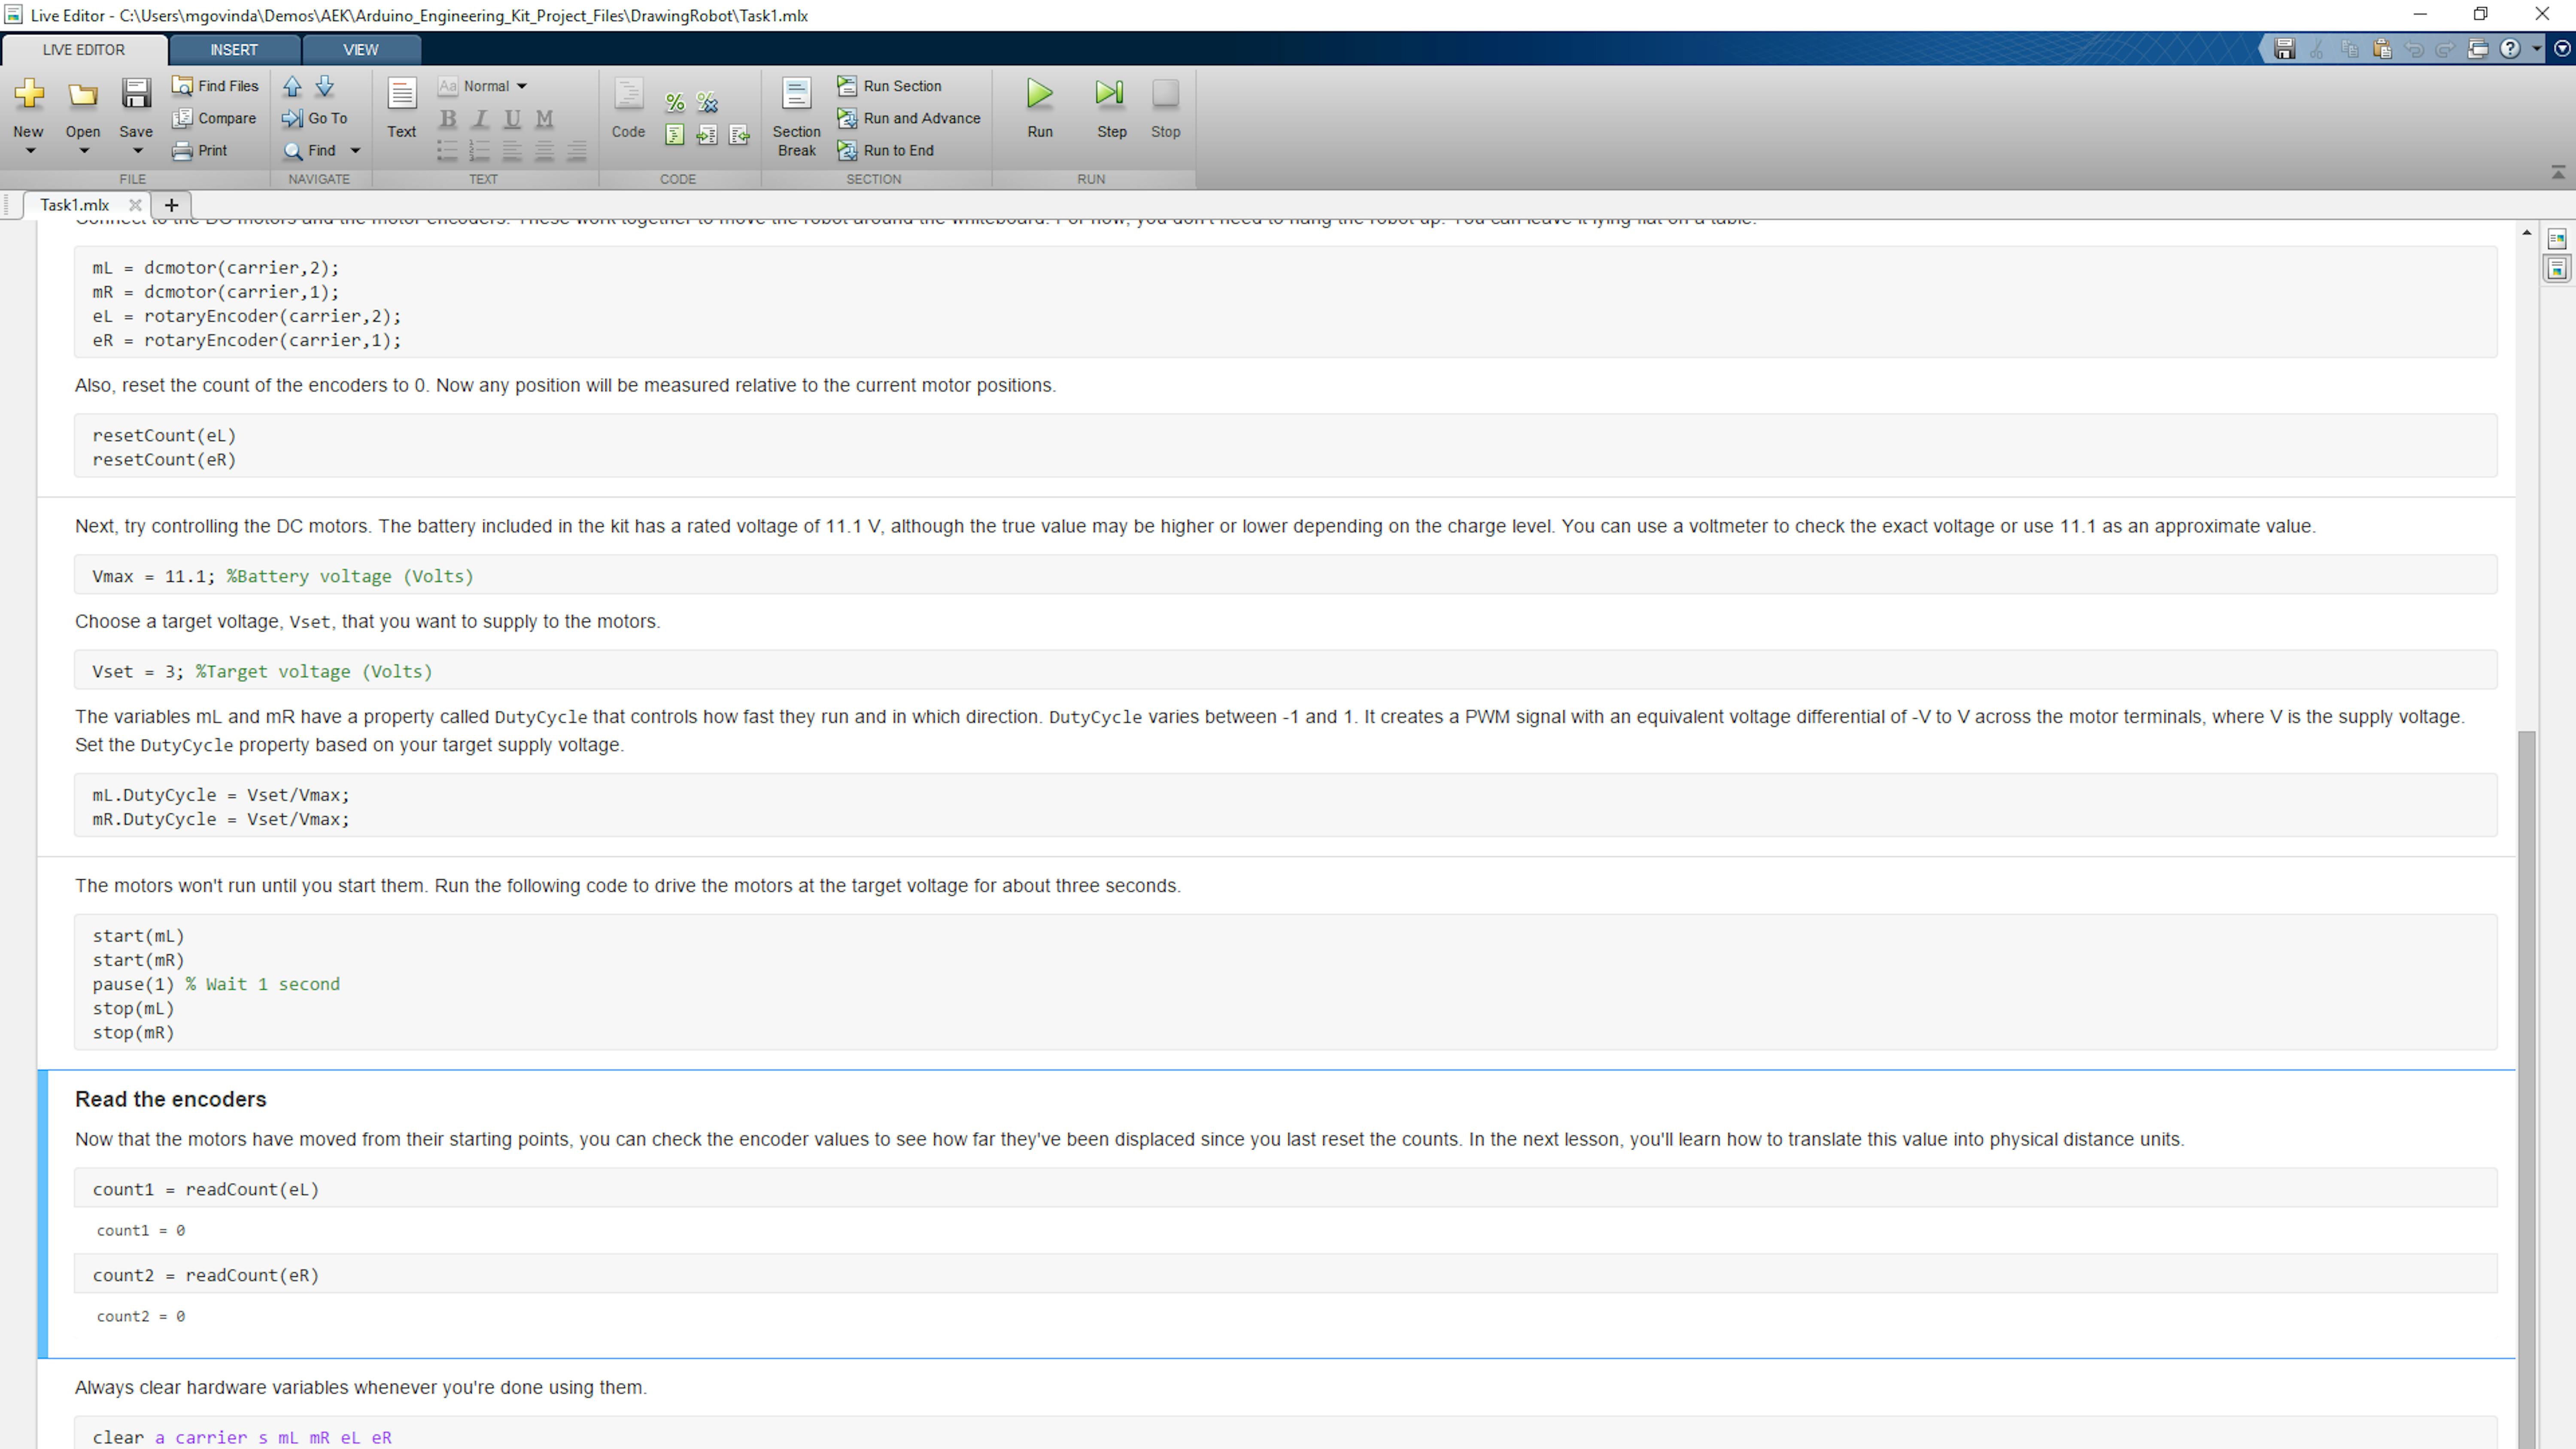Click vertical scrollbar thumb

(2527, 1090)
